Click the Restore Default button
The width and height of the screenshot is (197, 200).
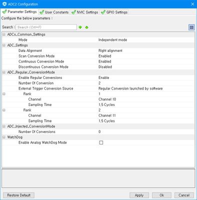click(19, 195)
